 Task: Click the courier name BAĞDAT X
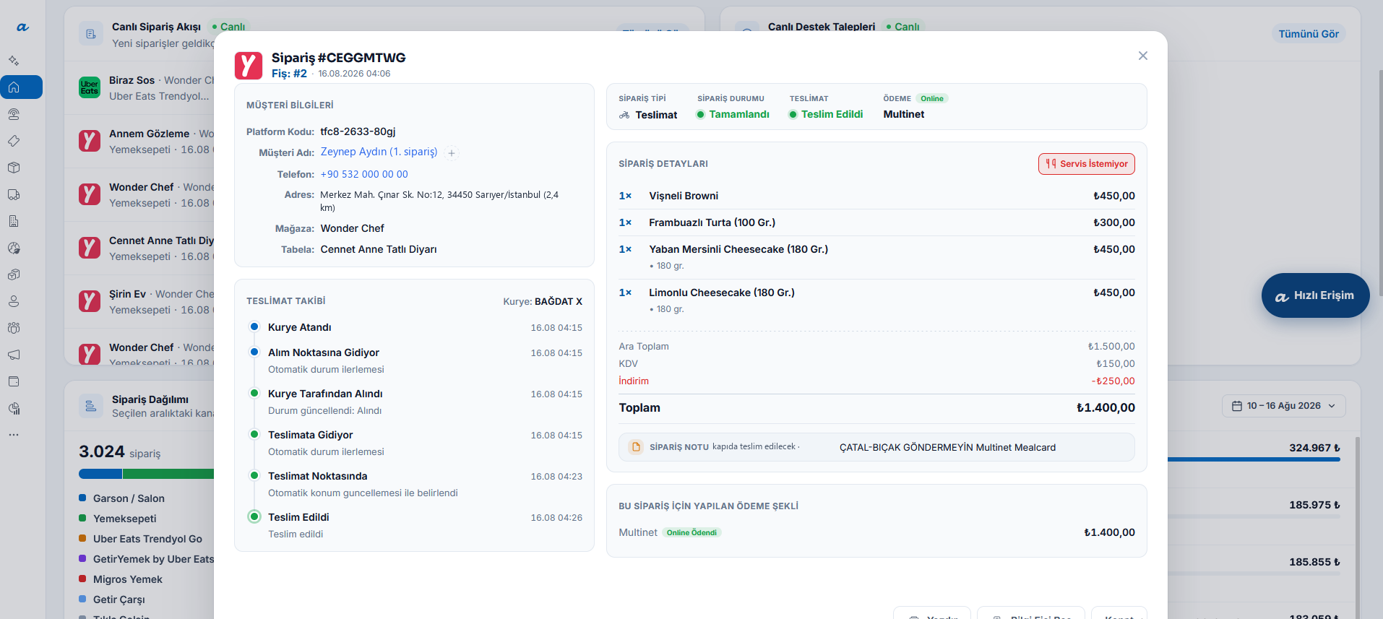559,301
